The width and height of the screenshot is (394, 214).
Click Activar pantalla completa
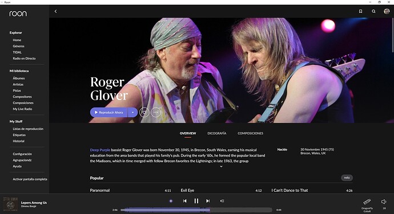pos(30,179)
